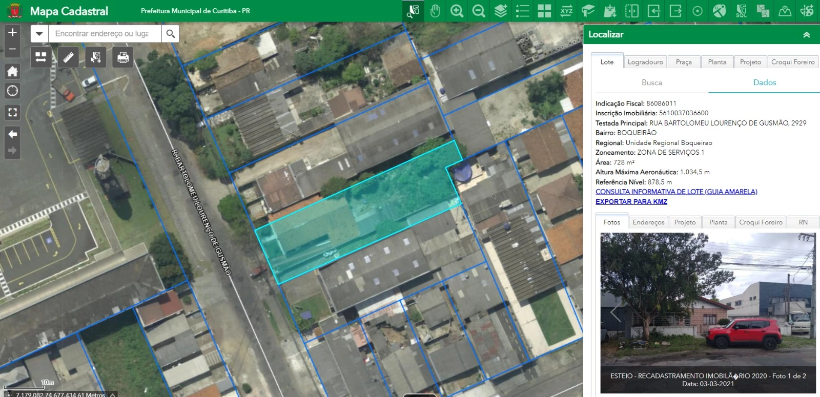820x397 pixels.
Task: Switch to the Busca sub-tab
Action: (651, 82)
